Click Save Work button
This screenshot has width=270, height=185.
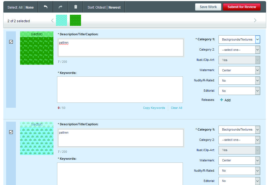208,7
